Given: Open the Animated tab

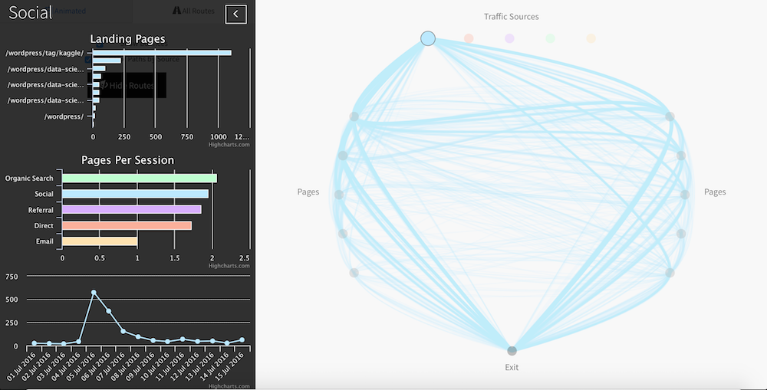Looking at the screenshot, I should 70,11.
